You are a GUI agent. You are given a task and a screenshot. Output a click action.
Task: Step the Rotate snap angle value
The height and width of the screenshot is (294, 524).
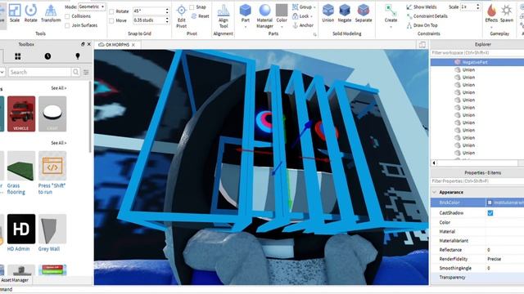tap(167, 11)
